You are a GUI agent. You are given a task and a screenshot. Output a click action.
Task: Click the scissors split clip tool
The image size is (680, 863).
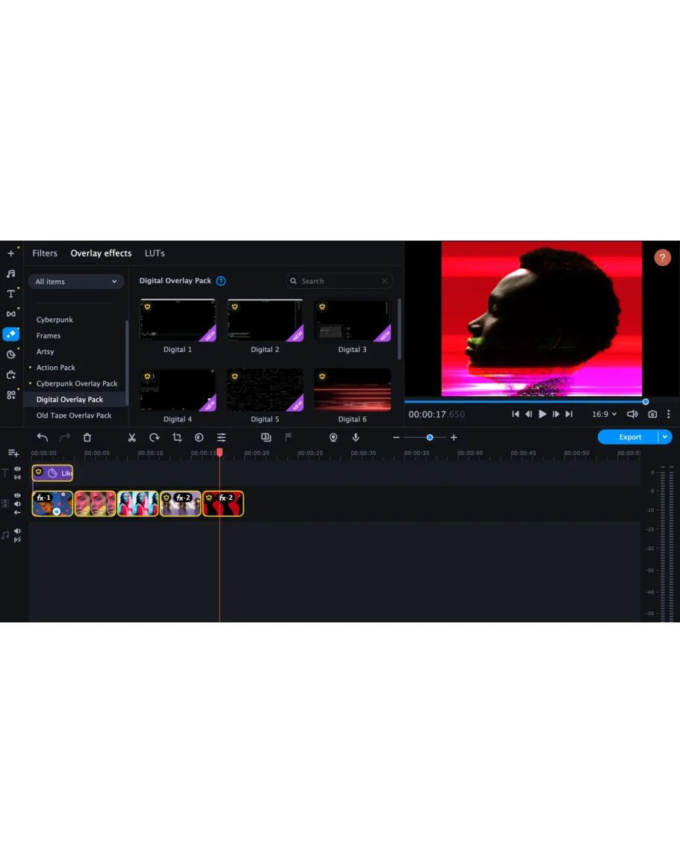point(132,437)
